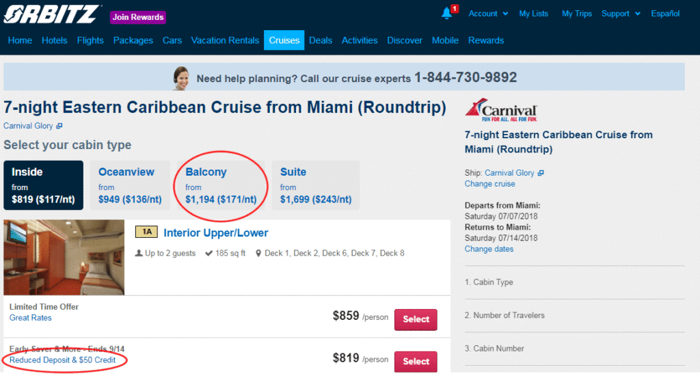Open the Reduced Deposit & $50 Credit link
The height and width of the screenshot is (376, 700).
click(x=62, y=360)
